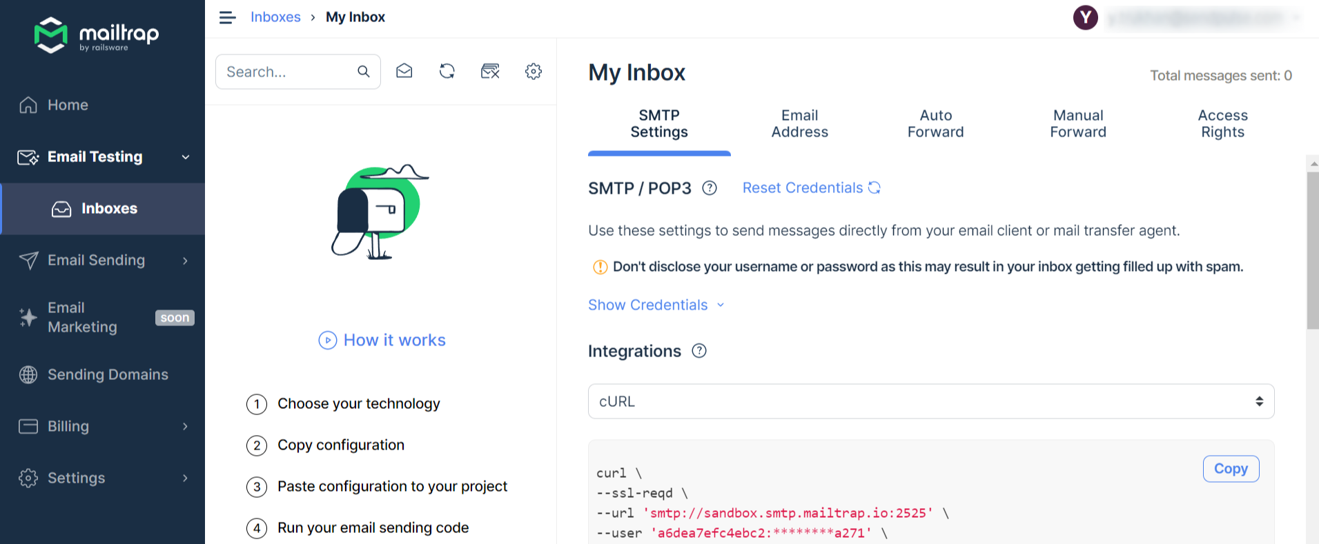1319x544 pixels.
Task: Expand the Email Sending sidebar menu
Action: point(104,260)
